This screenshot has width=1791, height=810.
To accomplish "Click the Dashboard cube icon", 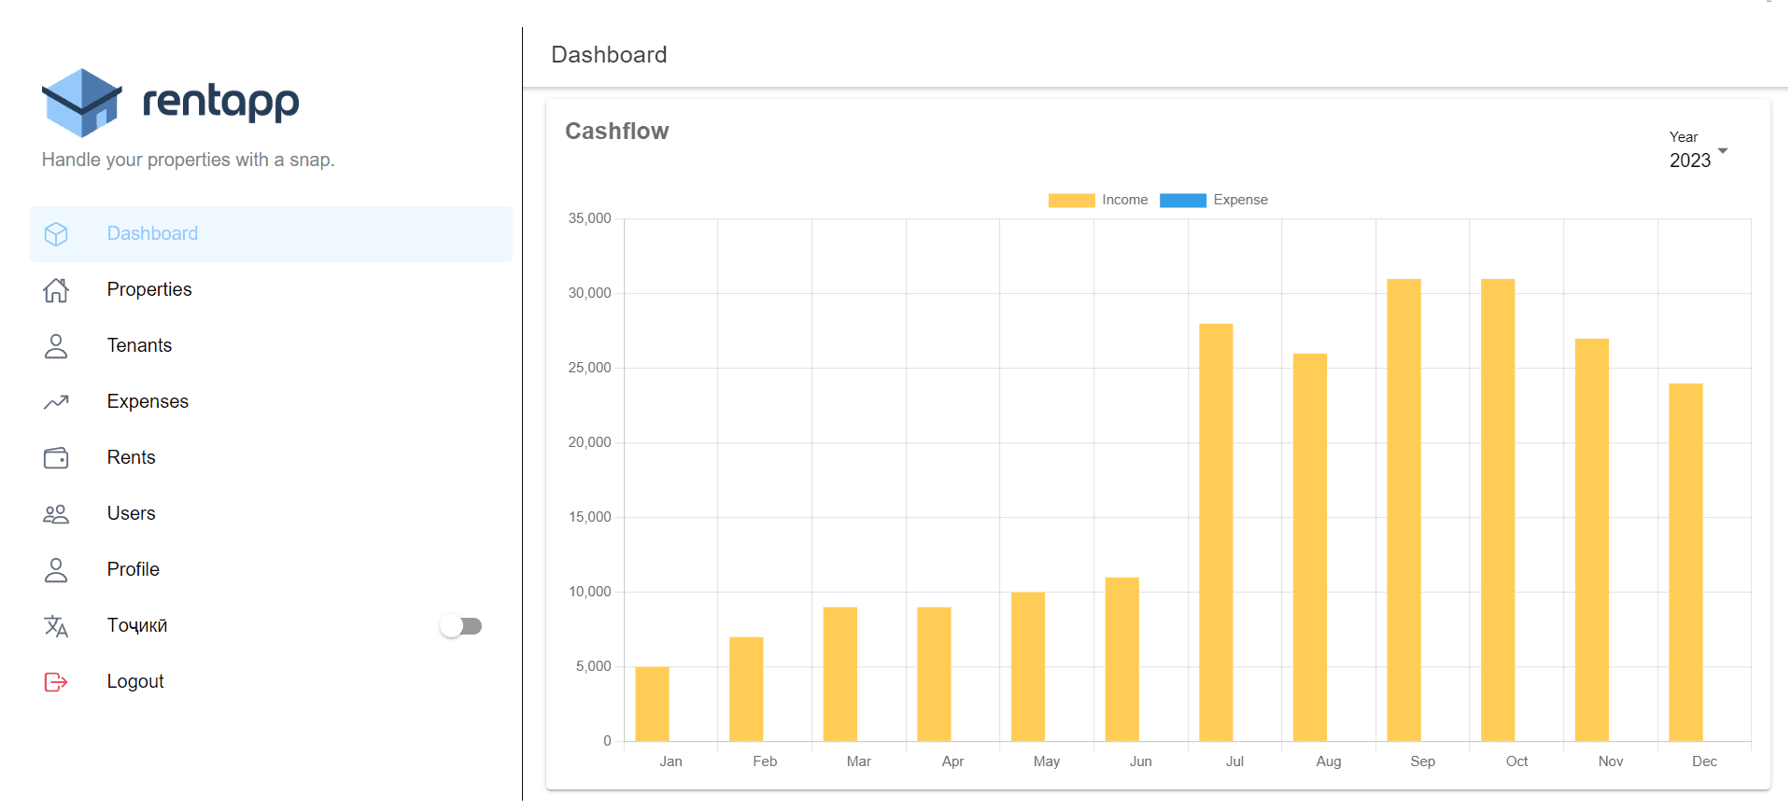I will coord(56,234).
